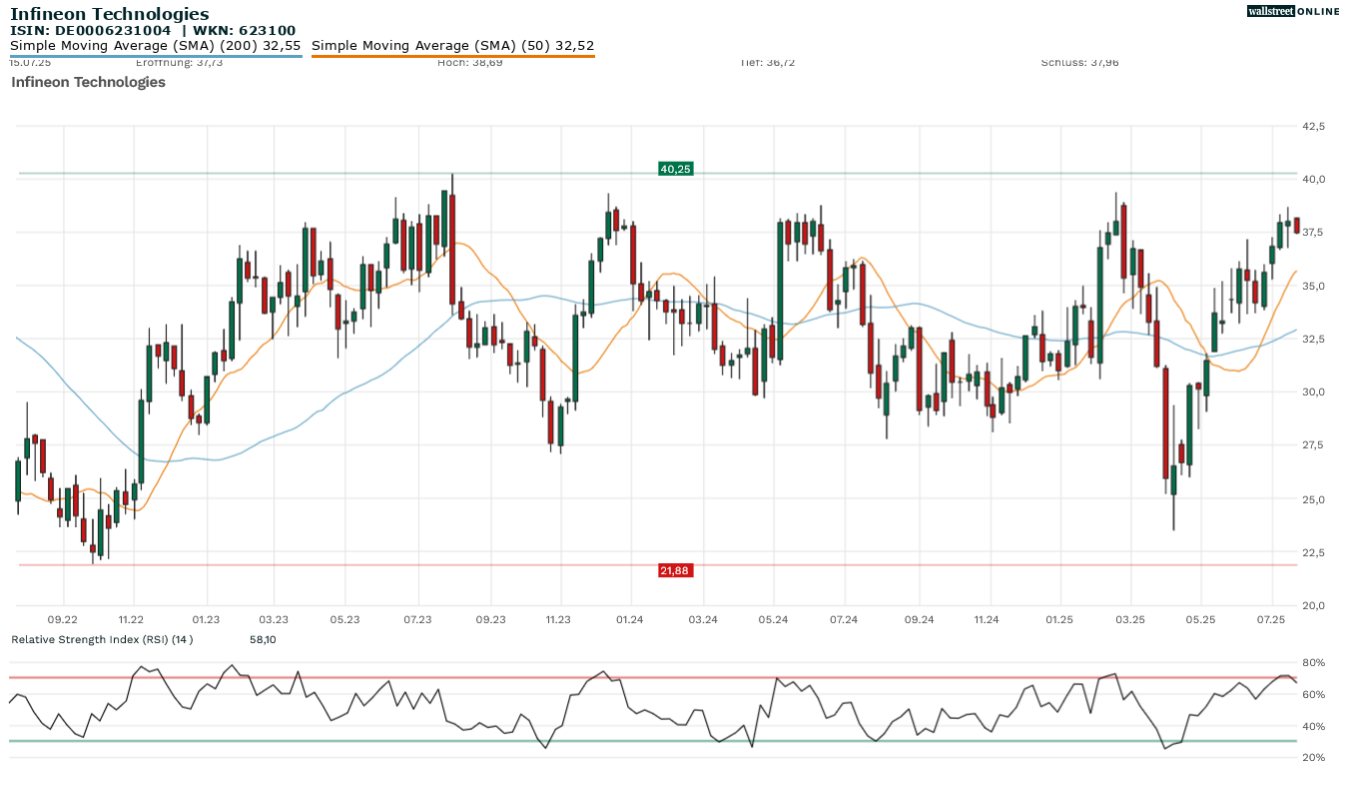Click the 03.24 date axis label
Image resolution: width=1347 pixels, height=785 pixels.
coord(703,620)
